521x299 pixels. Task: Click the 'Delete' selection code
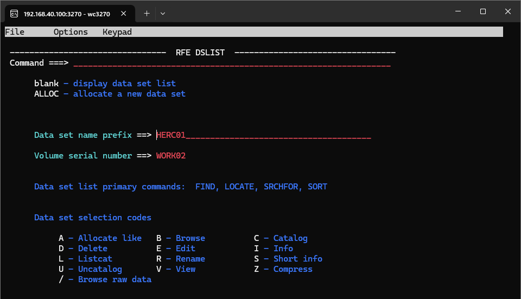coord(93,249)
